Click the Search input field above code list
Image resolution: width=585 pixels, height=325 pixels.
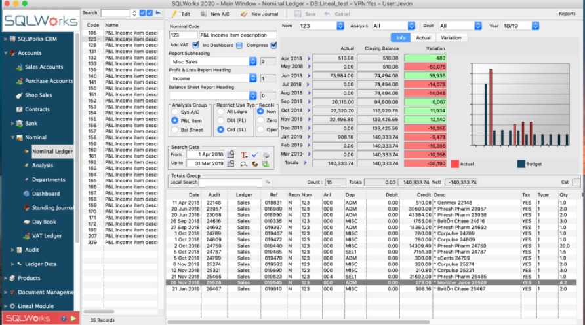click(115, 13)
